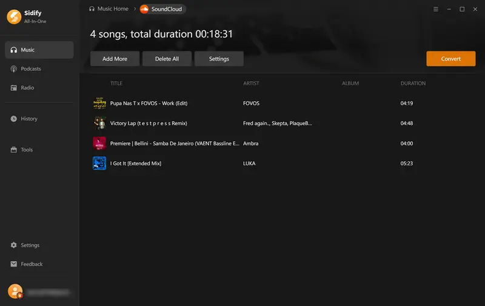Open conversion Settings button in toolbar
This screenshot has height=306, width=485.
click(219, 59)
